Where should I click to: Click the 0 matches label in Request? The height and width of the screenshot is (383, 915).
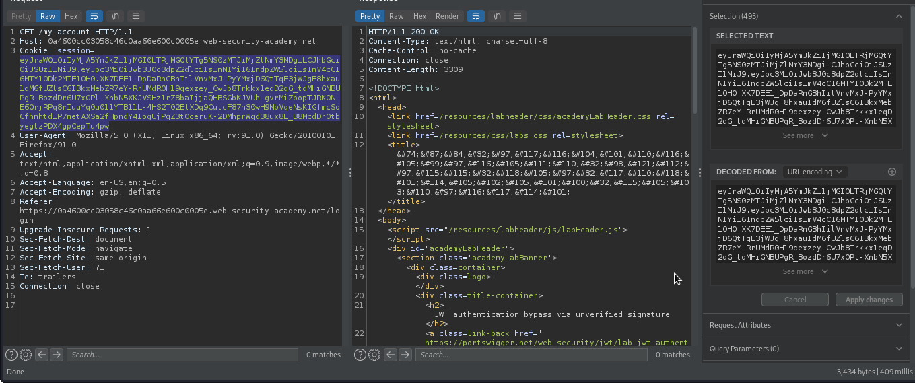coord(323,355)
